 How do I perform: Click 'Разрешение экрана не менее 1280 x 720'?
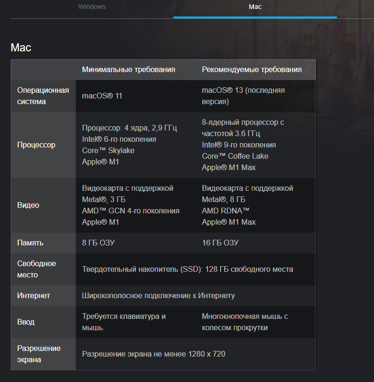pyautogui.click(x=153, y=354)
